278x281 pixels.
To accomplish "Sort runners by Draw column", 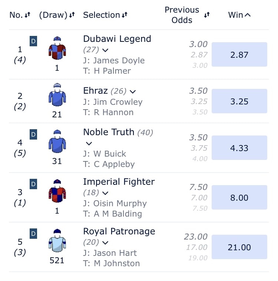I will (57, 15).
